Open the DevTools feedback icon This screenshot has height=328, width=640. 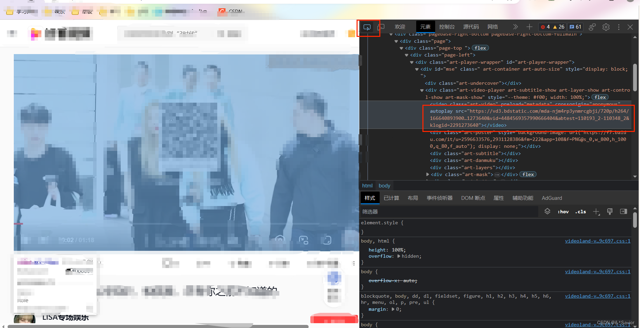[x=592, y=27]
